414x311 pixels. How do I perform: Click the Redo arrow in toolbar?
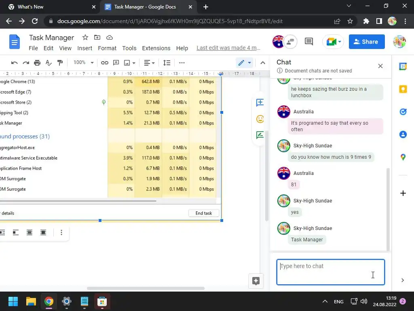tap(26, 63)
